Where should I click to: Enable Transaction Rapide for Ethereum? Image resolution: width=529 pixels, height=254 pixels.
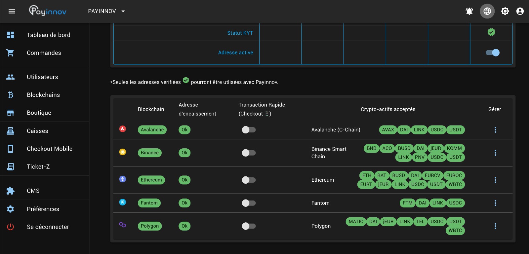(249, 180)
